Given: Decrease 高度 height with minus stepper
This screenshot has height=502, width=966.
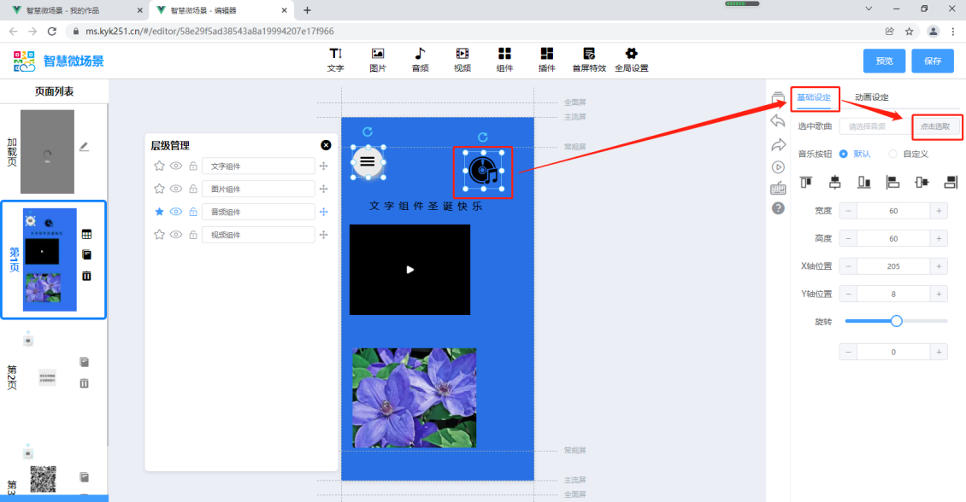Looking at the screenshot, I should point(848,239).
